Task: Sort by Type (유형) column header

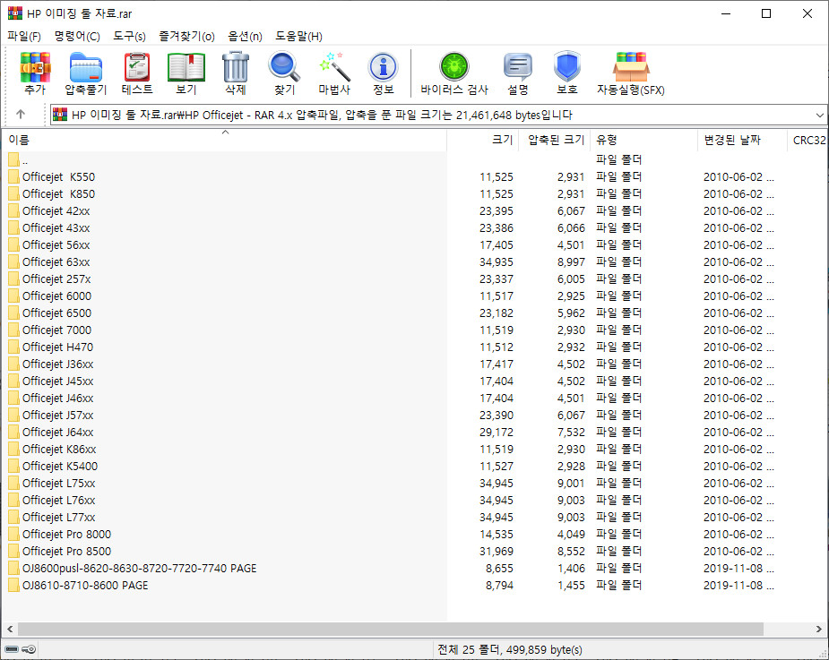Action: point(644,140)
